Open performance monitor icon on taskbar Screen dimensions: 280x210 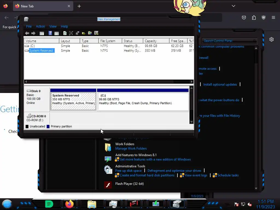point(113,204)
